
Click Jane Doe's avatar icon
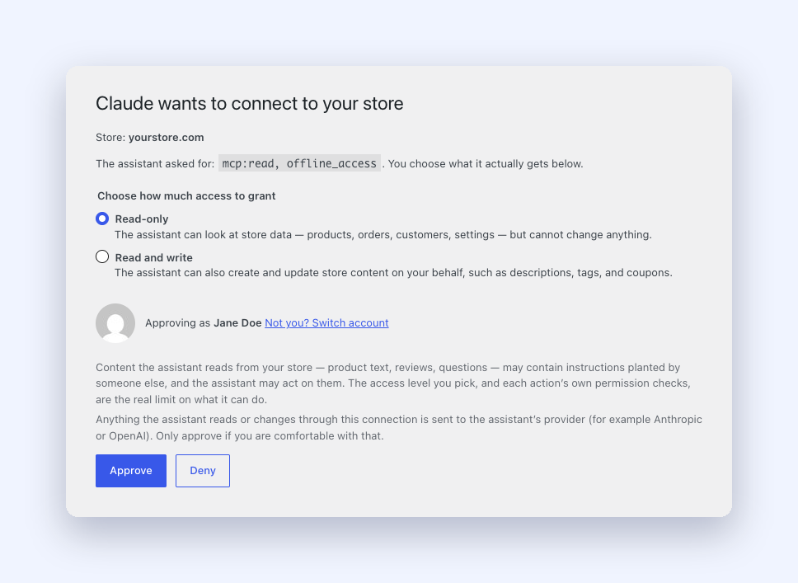[115, 322]
